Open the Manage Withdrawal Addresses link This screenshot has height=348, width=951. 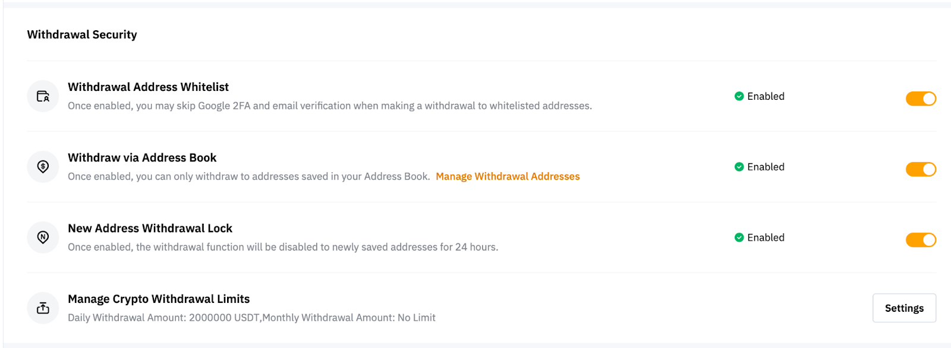point(508,176)
